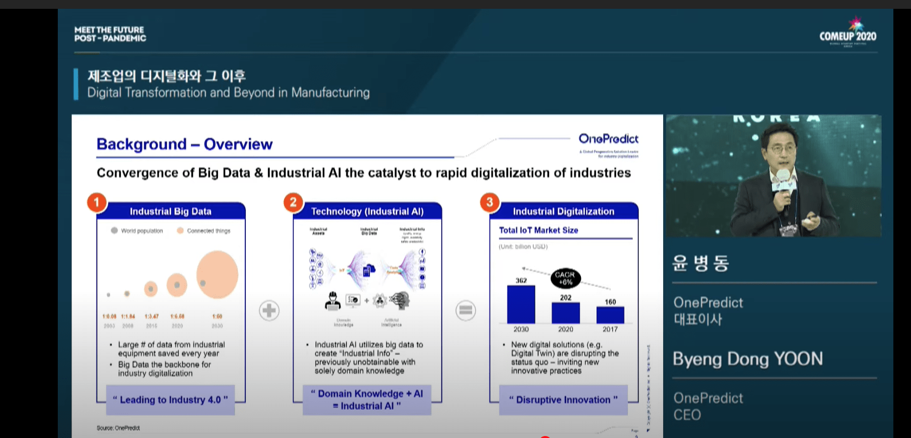911x438 pixels.
Task: Click the Domain Knowledge + AI box
Action: pos(367,400)
